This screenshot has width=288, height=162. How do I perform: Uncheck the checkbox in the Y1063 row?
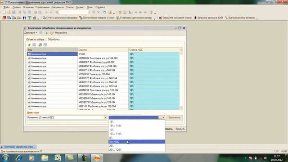click(29, 54)
